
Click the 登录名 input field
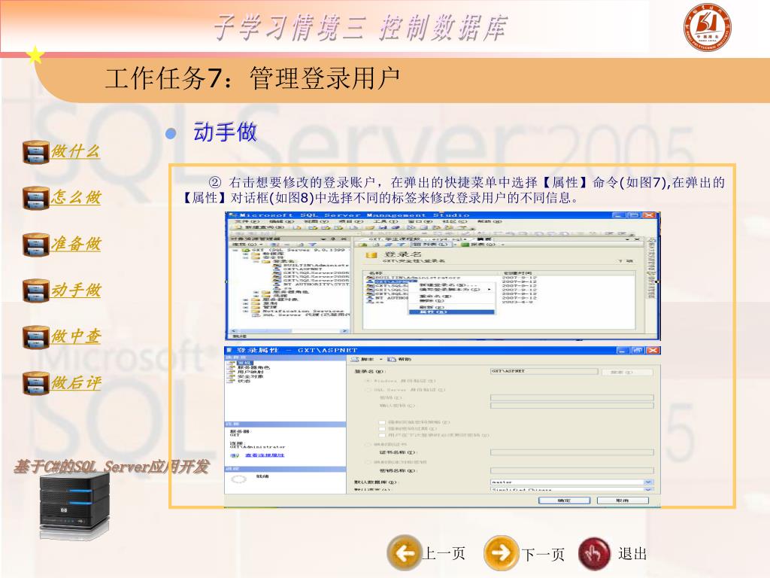[544, 371]
